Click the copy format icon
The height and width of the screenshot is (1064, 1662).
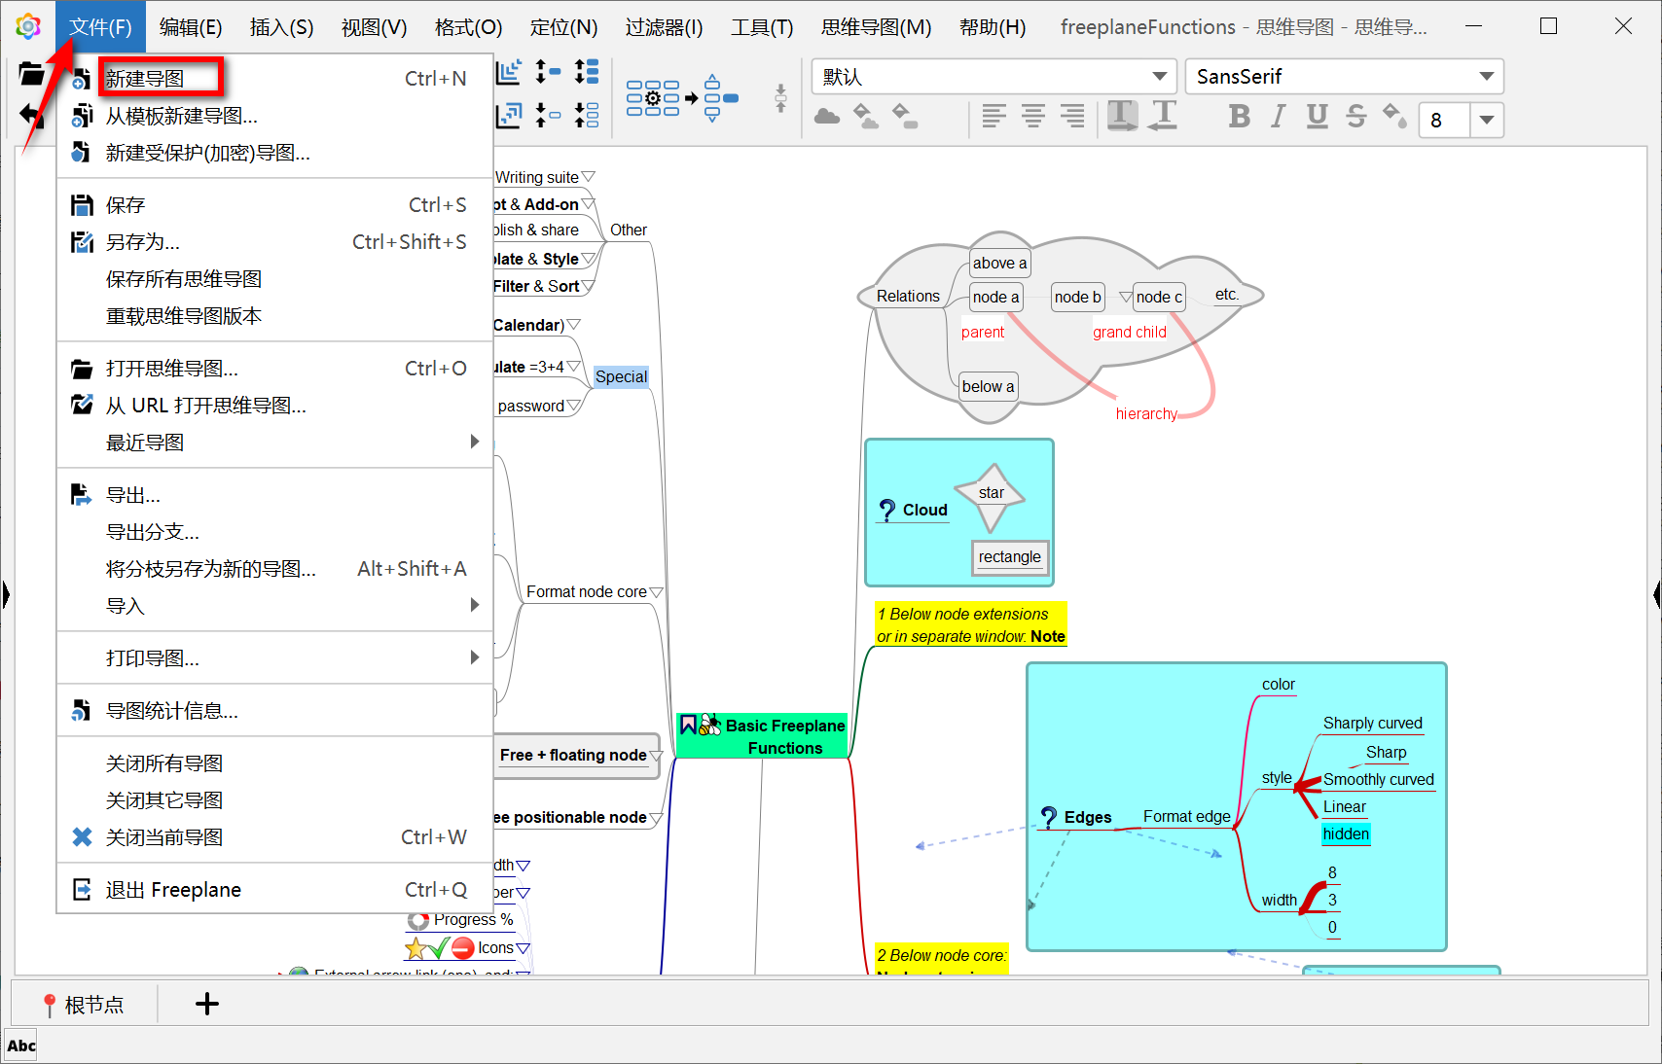(x=1122, y=116)
